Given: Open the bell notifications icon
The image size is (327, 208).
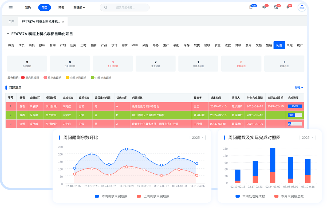Looking at the screenshot, I should [288, 7].
